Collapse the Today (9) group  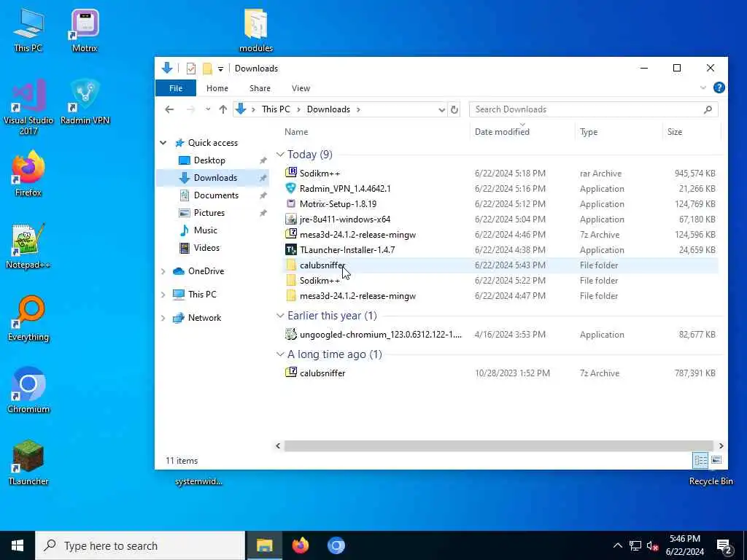pos(280,155)
